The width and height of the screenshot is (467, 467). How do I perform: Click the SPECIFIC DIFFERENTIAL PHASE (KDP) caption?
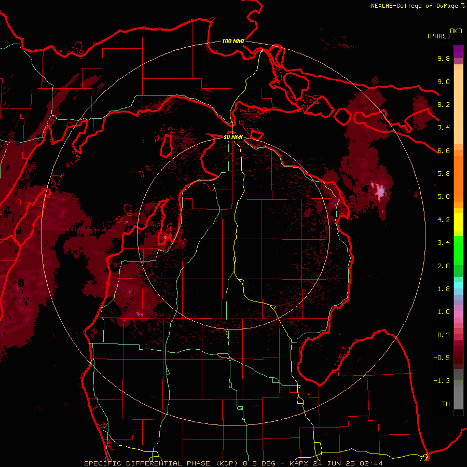[162, 463]
